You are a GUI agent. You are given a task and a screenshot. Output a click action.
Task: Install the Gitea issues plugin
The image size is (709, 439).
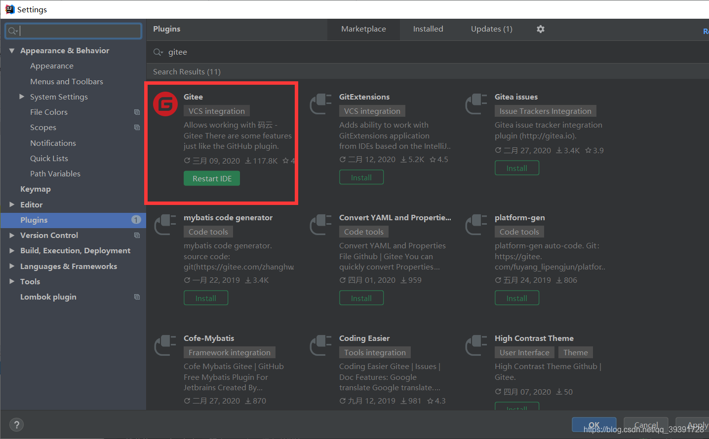pos(517,168)
